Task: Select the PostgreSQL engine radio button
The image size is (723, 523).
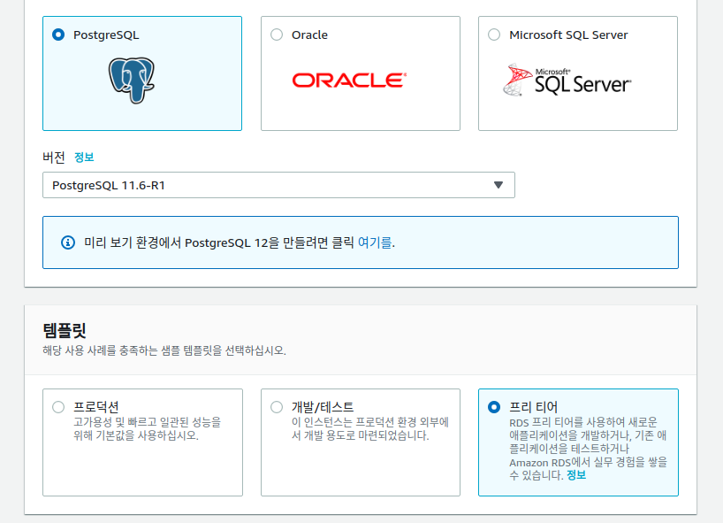Action: [x=58, y=35]
